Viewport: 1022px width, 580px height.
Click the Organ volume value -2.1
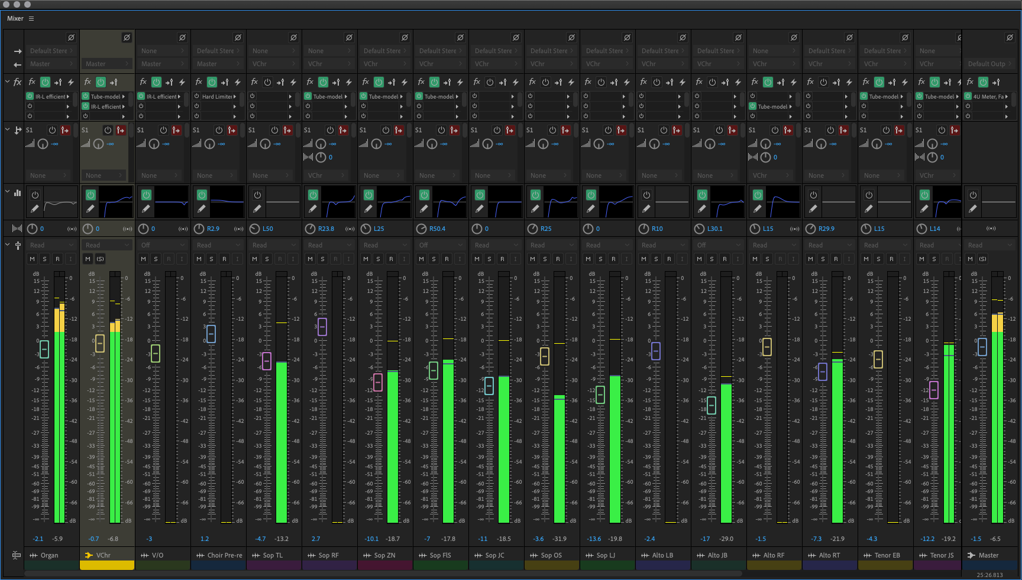click(38, 539)
